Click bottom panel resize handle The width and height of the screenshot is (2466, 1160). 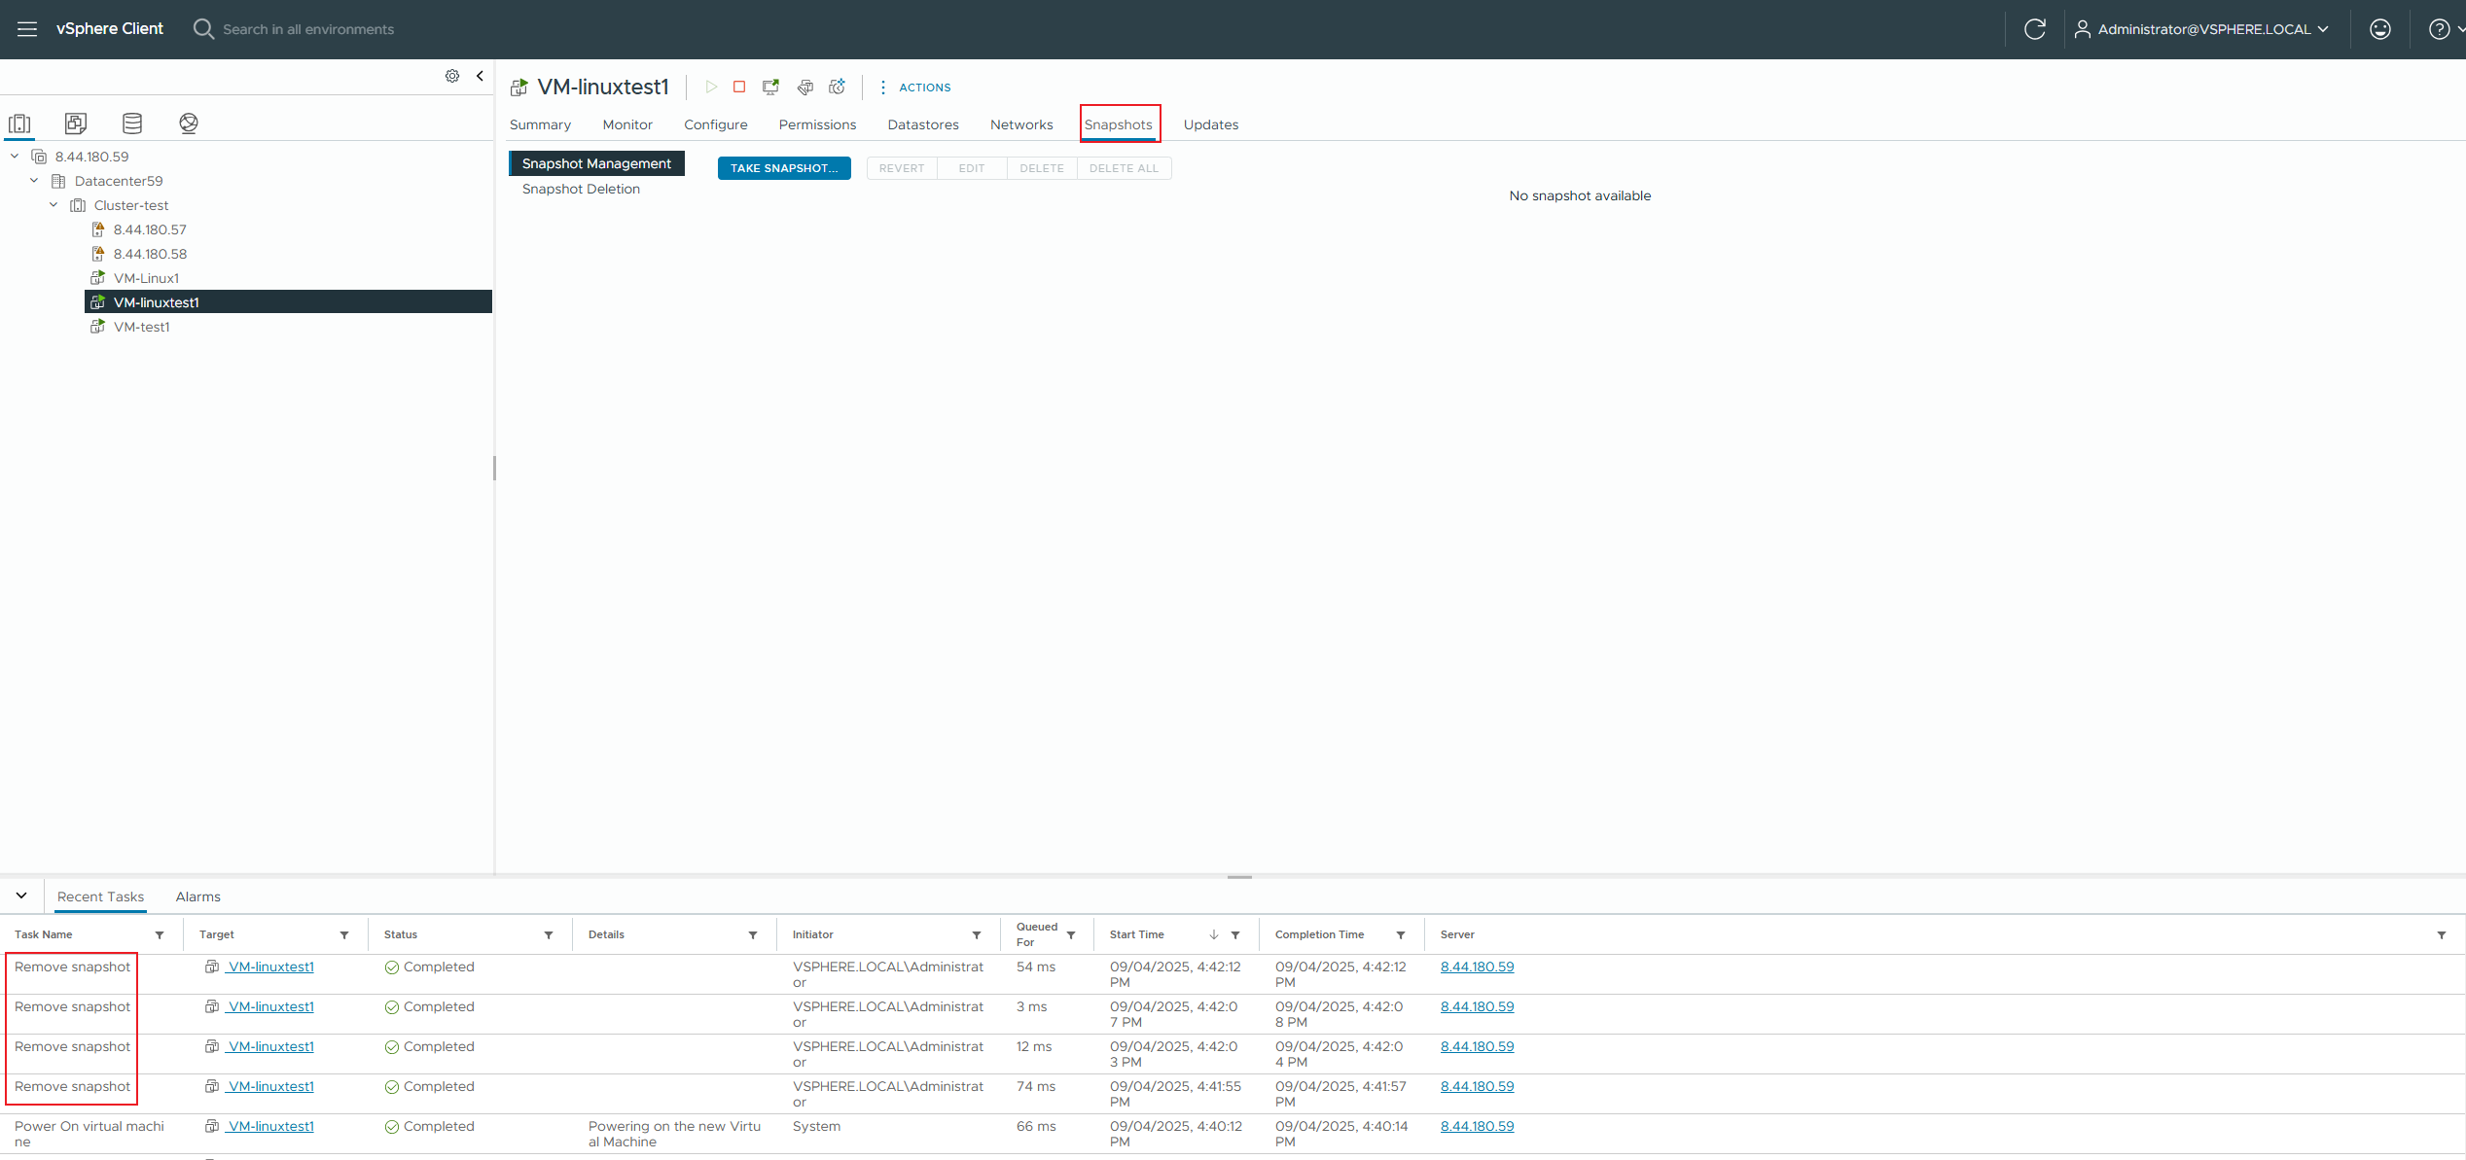1239,877
